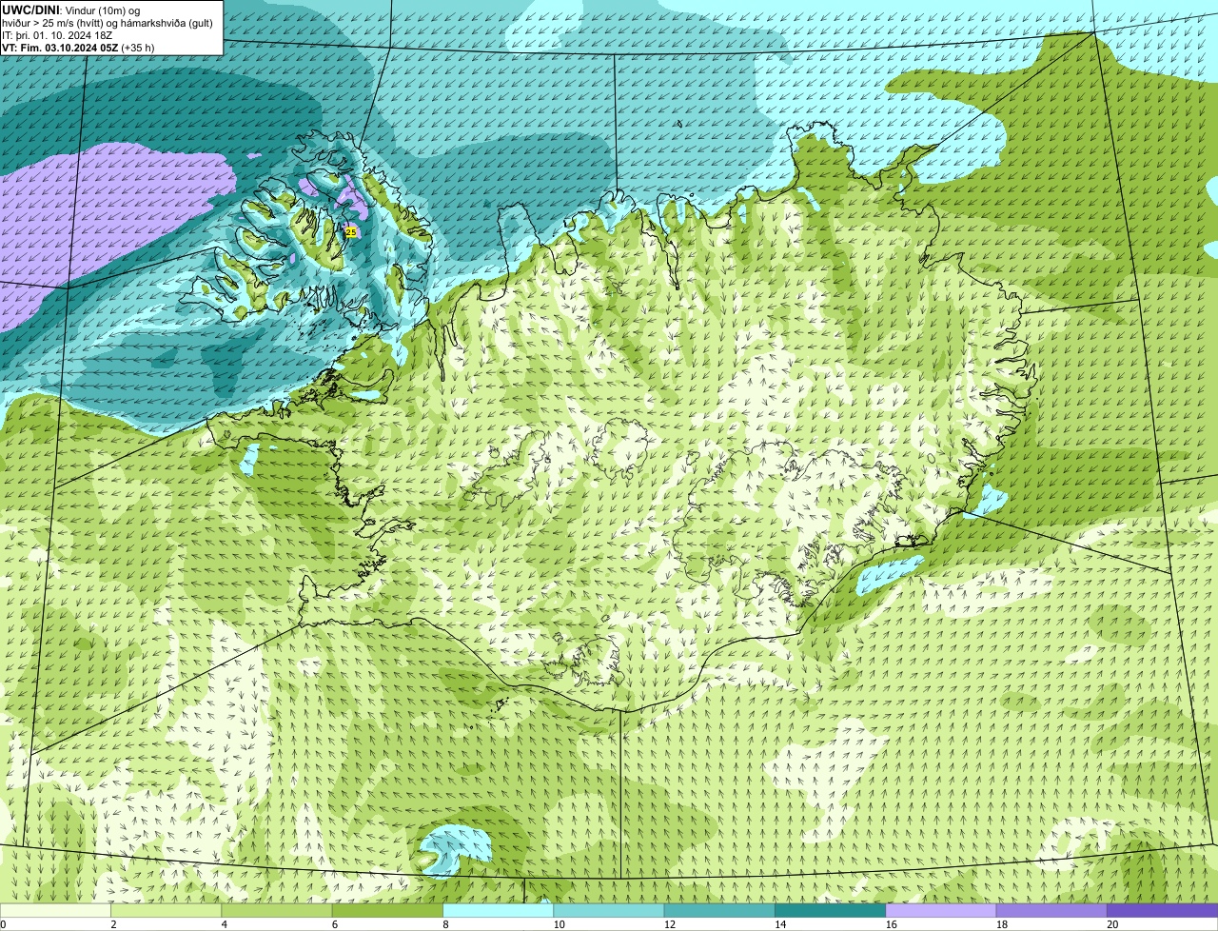Click the legend label "2"

pos(113,924)
